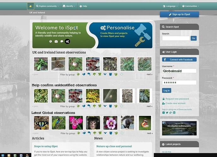This screenshot has width=217, height=157.
Task: Open the monkey face thumbnail in Global observations
Action: tap(93, 123)
